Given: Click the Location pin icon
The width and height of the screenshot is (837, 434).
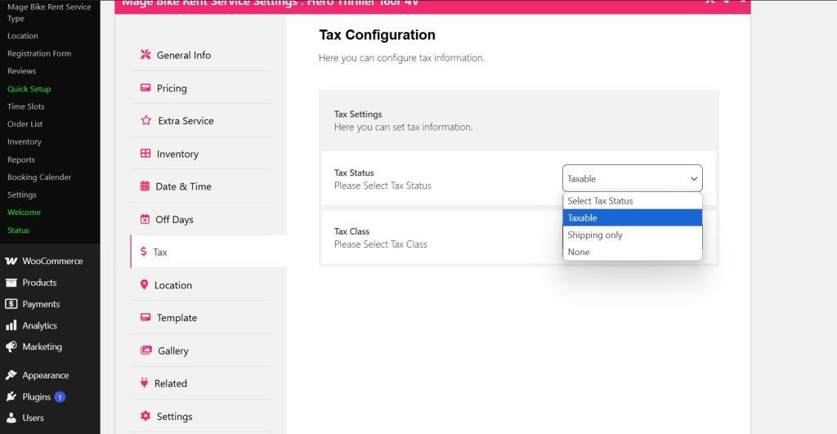Looking at the screenshot, I should coord(145,285).
